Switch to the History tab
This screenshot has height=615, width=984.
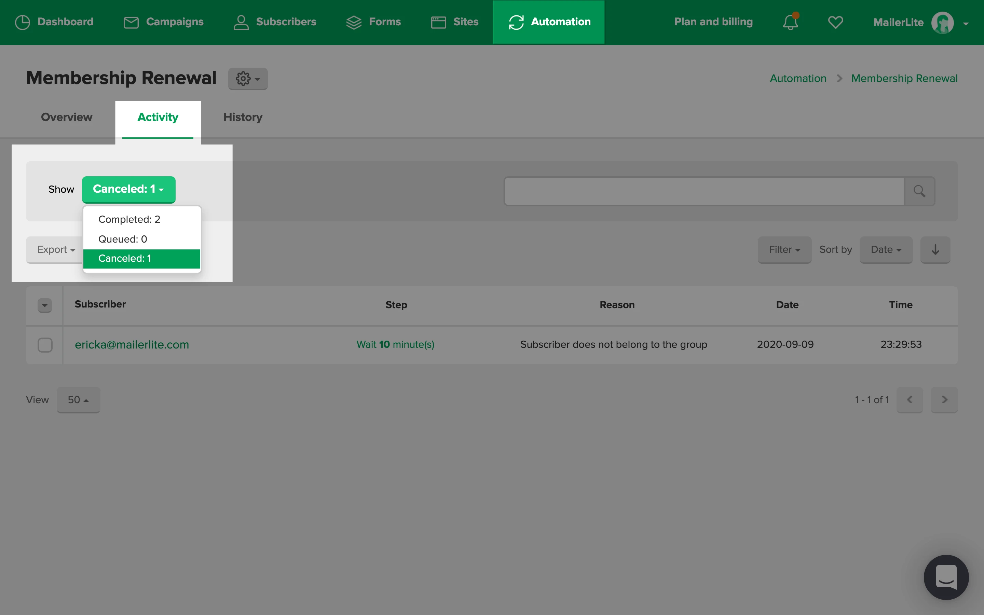tap(243, 117)
